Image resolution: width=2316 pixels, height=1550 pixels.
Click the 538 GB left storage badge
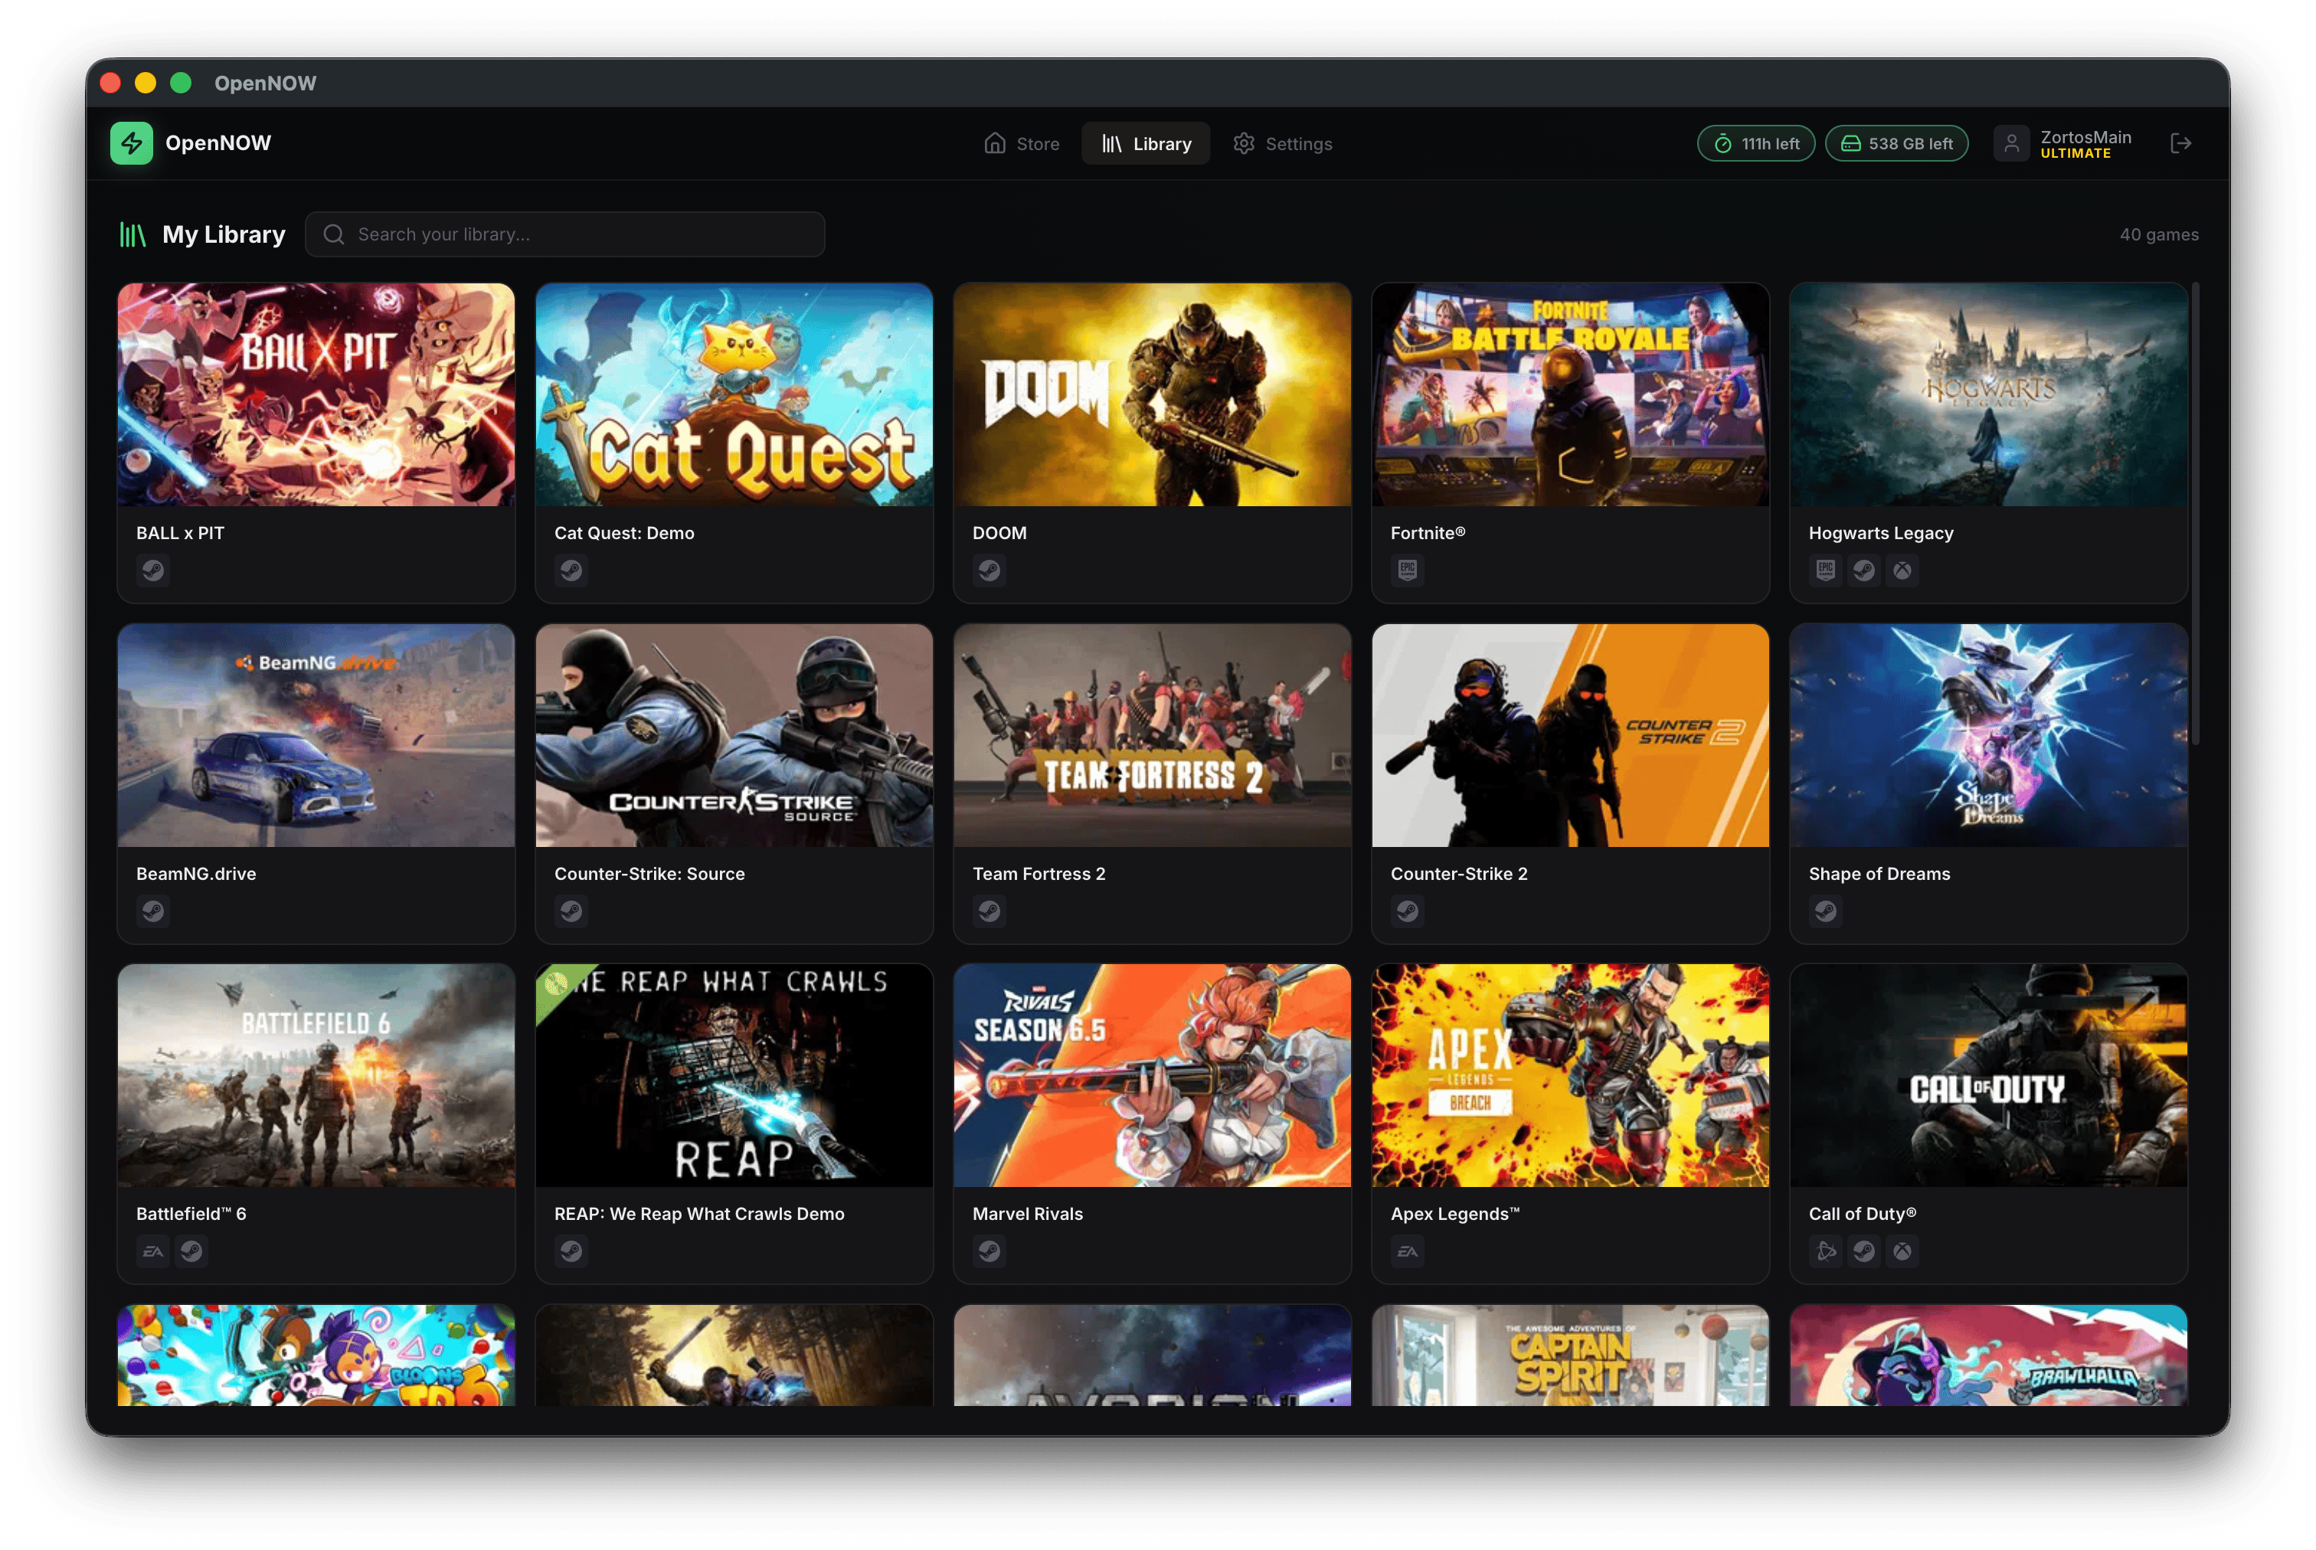point(1896,142)
